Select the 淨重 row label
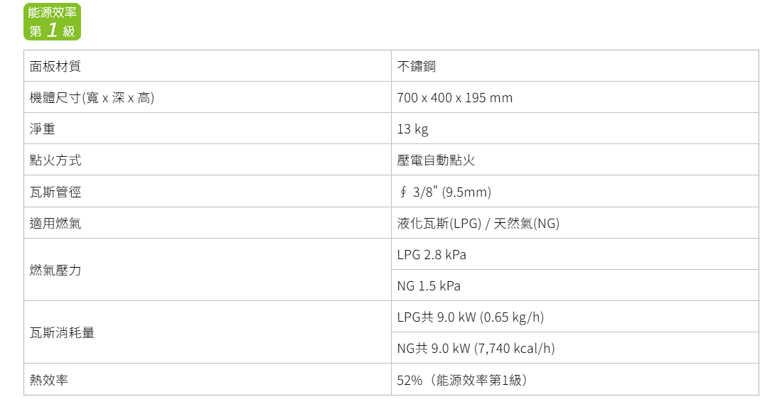The image size is (782, 409). [43, 129]
